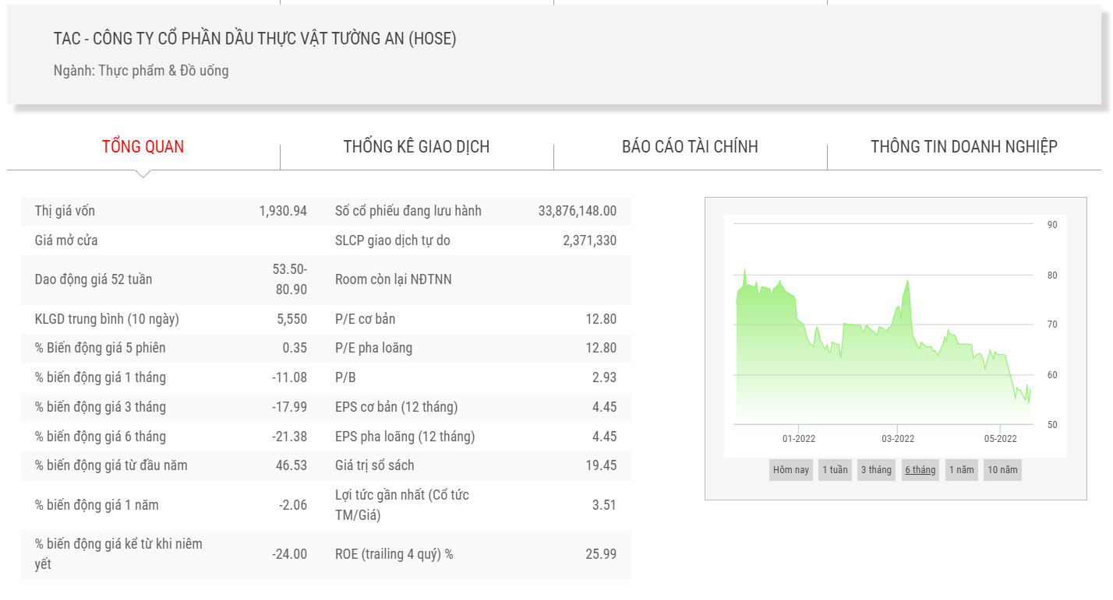The image size is (1113, 600).
Task: Click the % biến động giá 1 tháng label
Action: pyautogui.click(x=101, y=377)
